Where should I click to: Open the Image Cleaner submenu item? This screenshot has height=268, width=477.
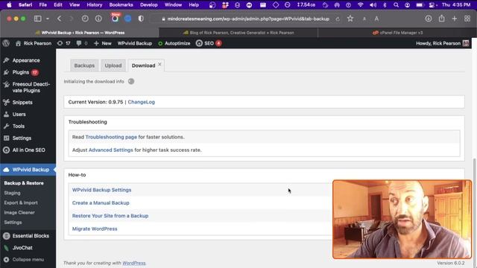click(19, 212)
